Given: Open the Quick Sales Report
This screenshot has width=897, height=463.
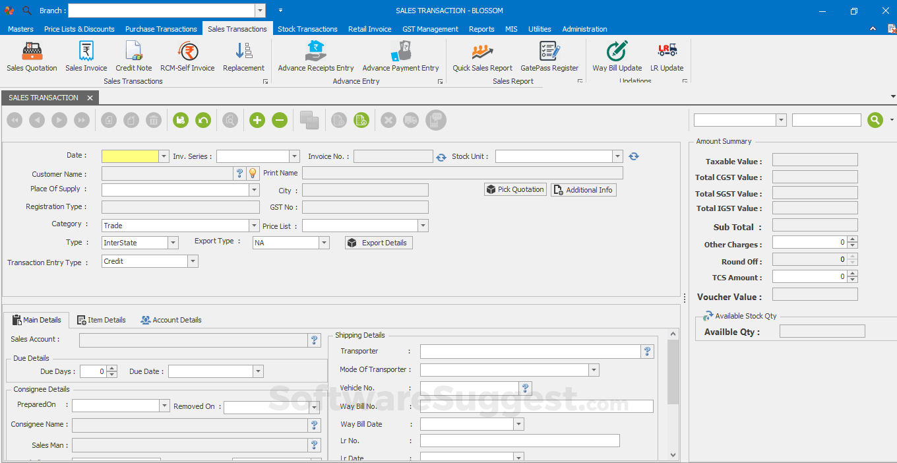Looking at the screenshot, I should click(x=482, y=56).
